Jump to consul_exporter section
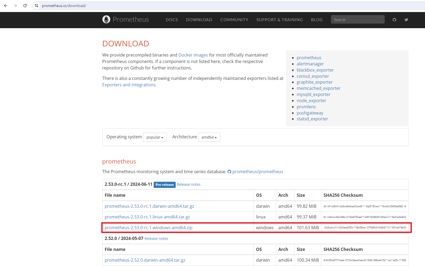 [x=313, y=76]
